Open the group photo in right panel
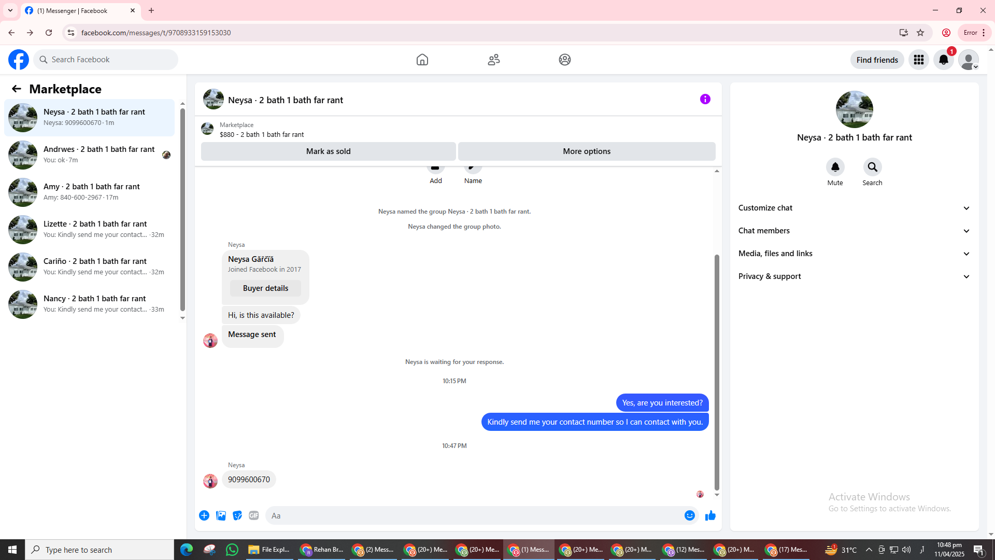Screen dimensions: 995x560 [855, 109]
